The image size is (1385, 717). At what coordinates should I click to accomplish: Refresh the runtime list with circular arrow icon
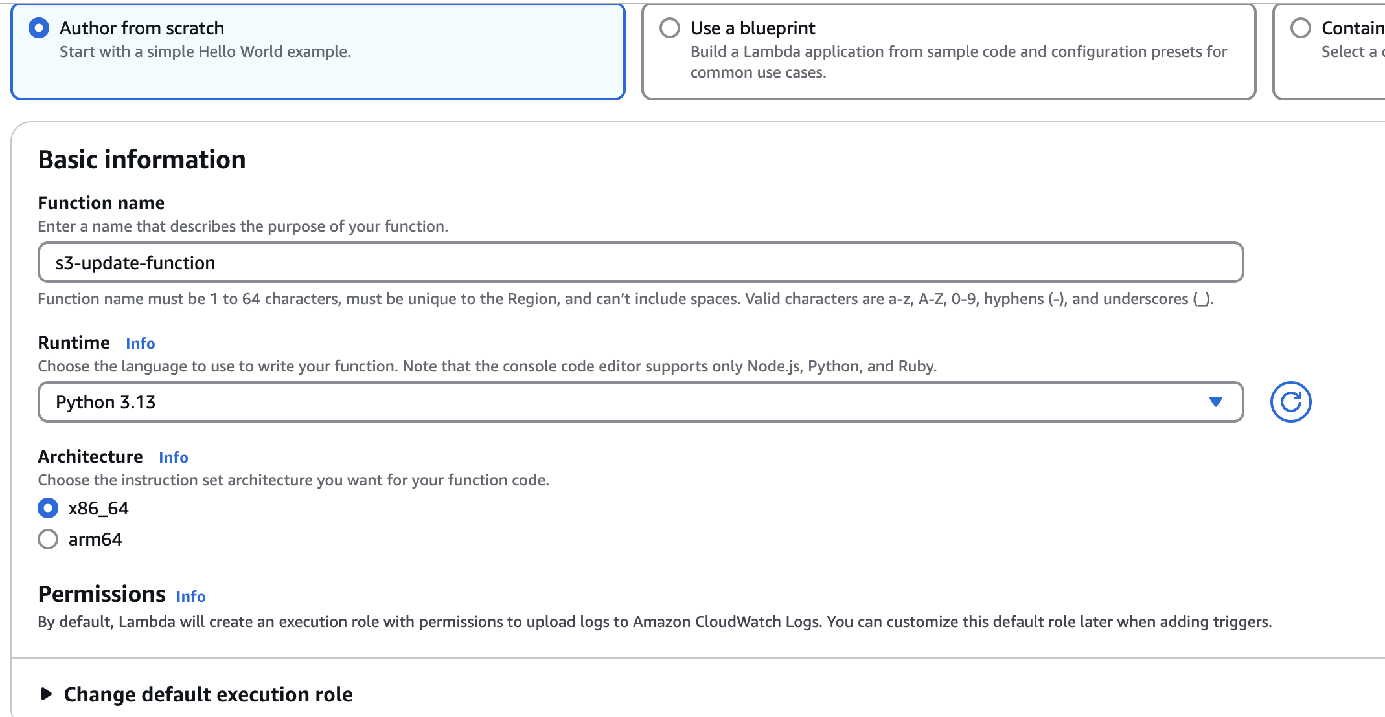click(x=1290, y=402)
